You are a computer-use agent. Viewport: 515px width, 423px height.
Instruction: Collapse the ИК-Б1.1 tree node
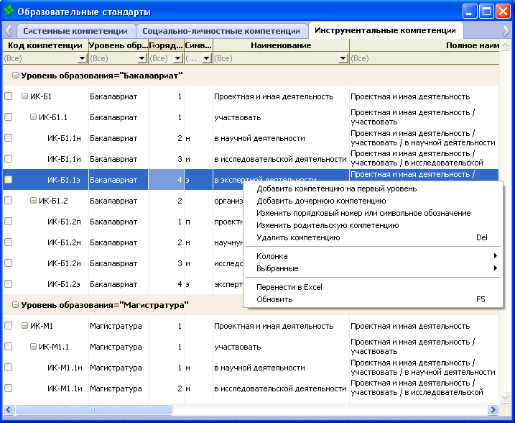click(33, 117)
